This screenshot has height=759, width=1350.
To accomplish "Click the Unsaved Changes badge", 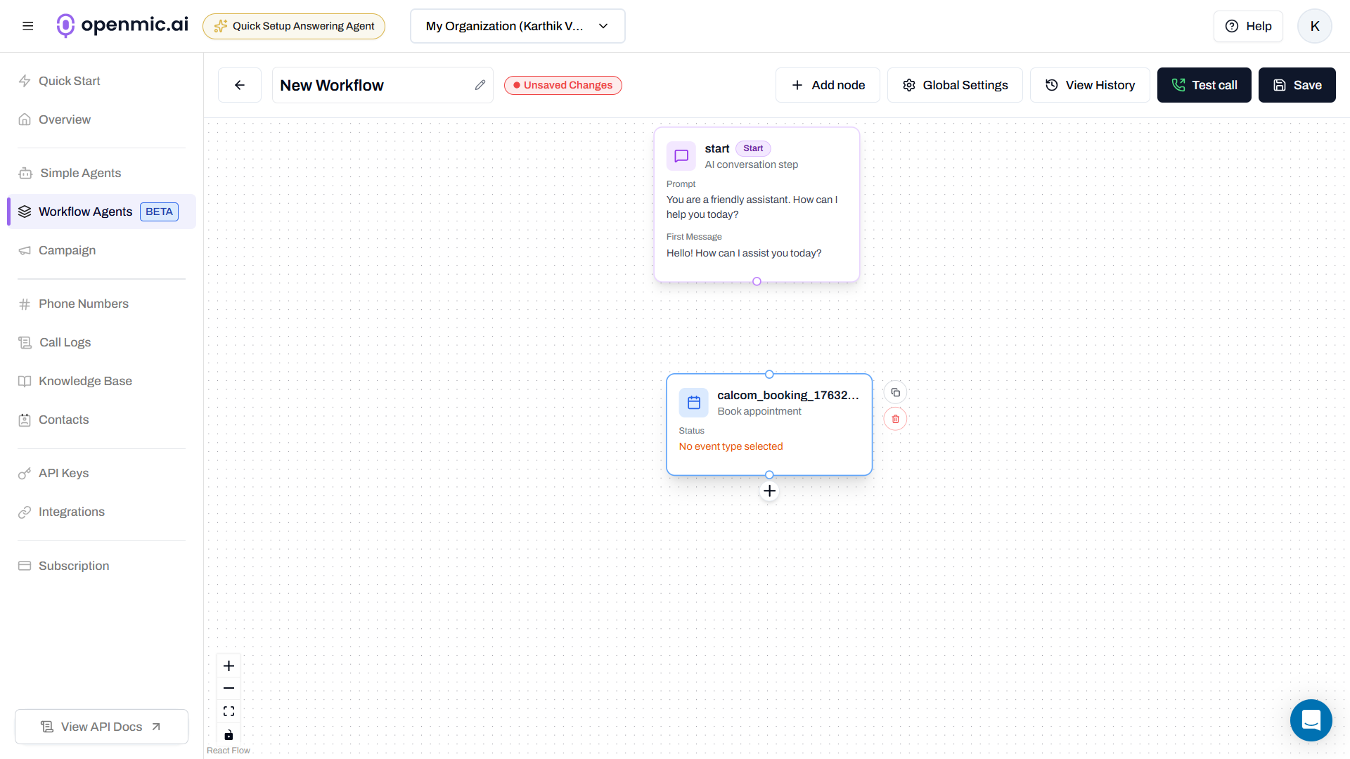I will click(x=562, y=84).
